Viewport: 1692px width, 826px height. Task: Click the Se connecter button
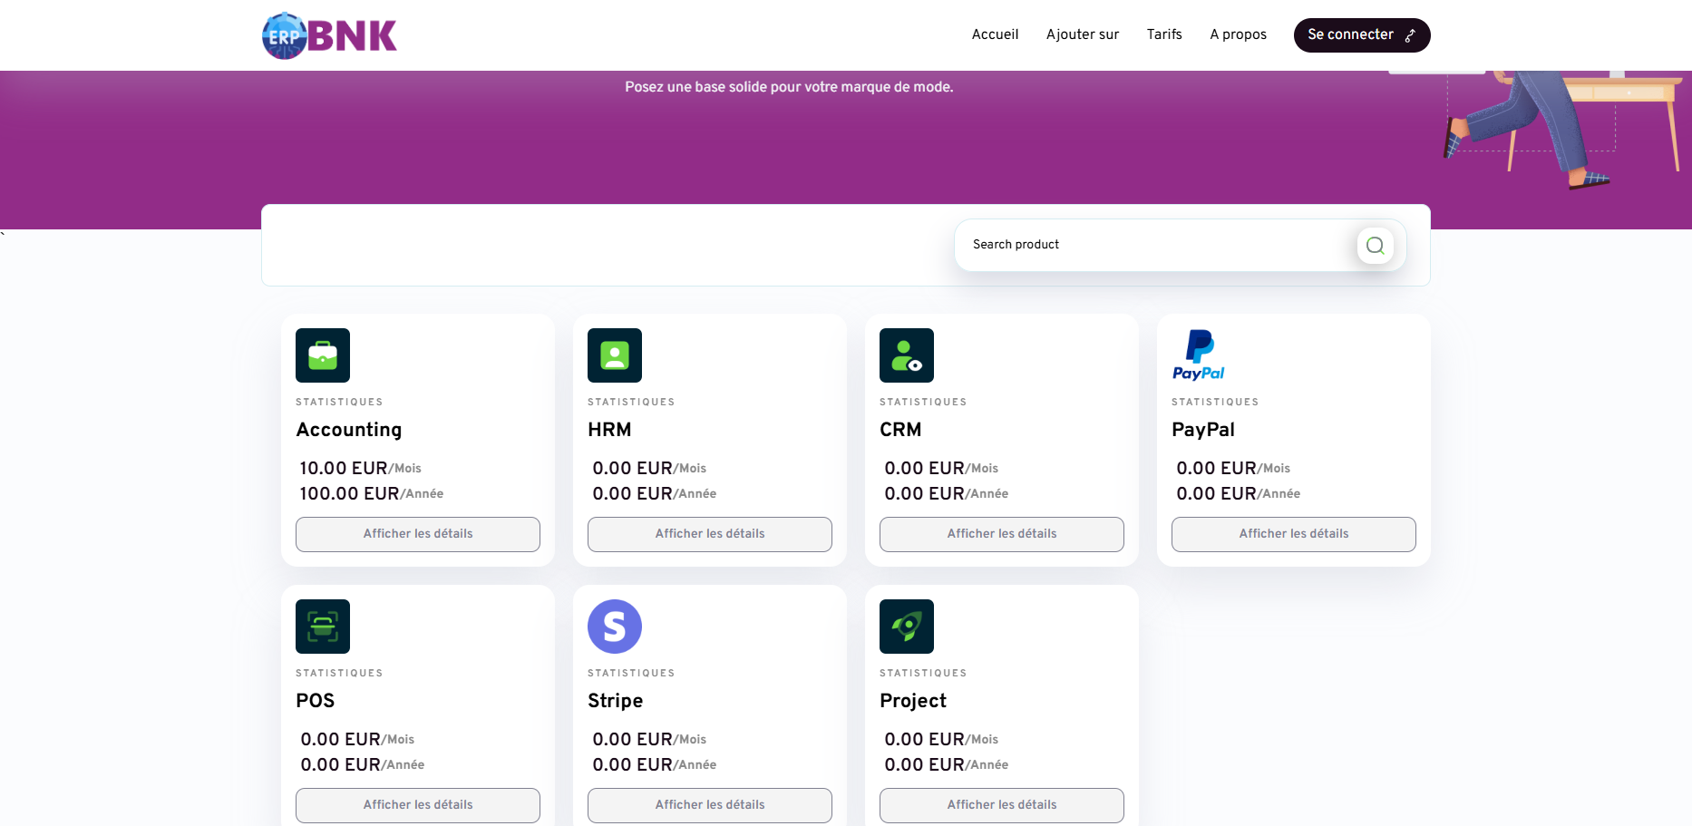1362,35
